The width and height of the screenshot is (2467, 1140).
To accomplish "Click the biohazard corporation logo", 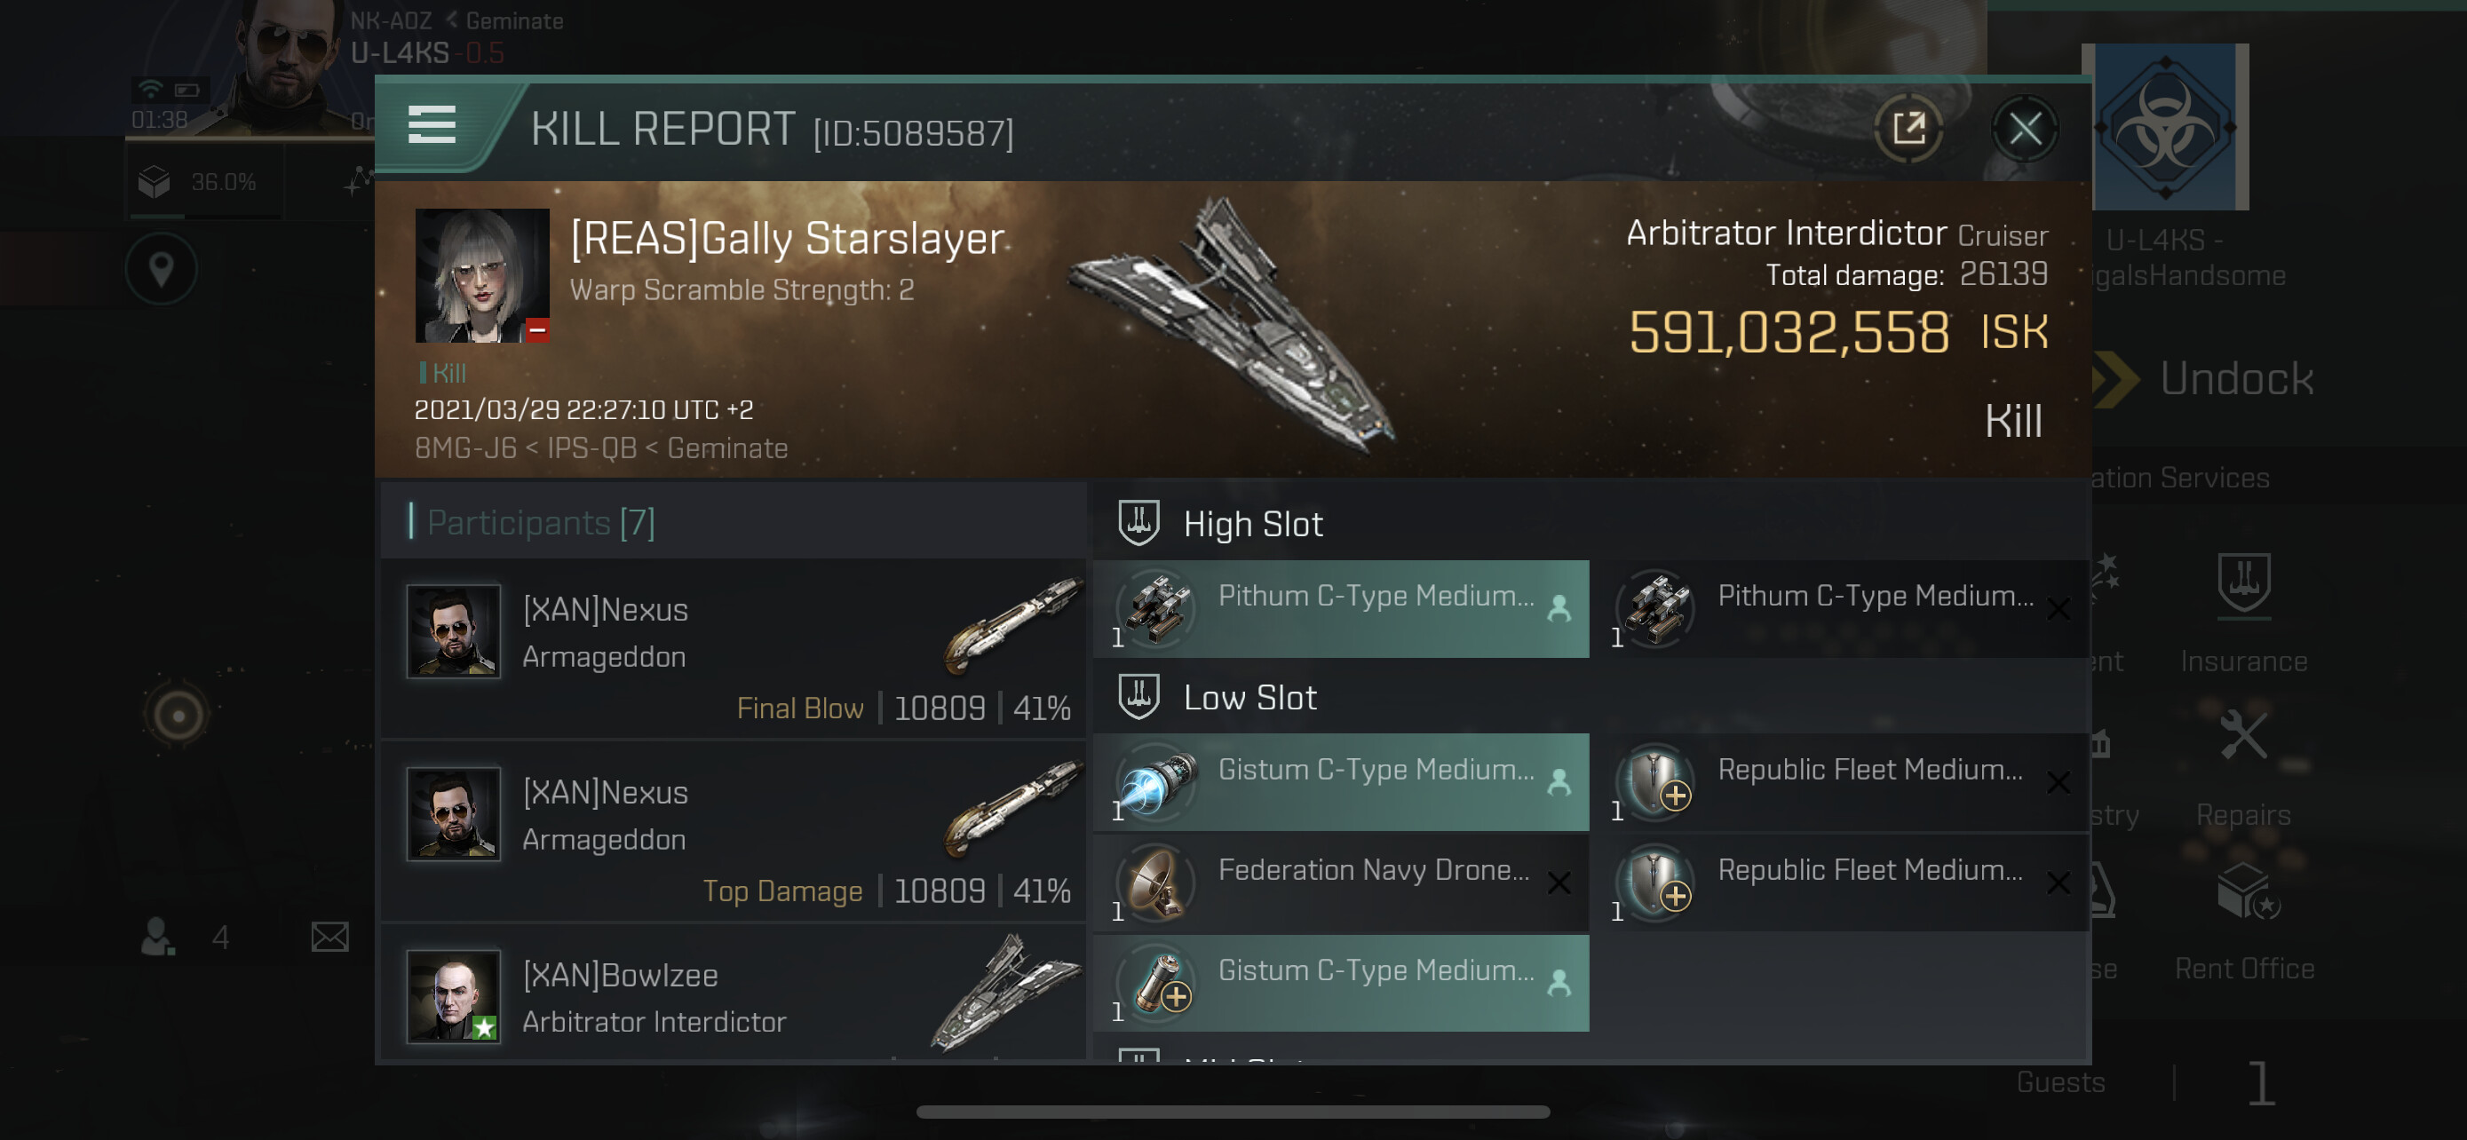I will (2165, 126).
